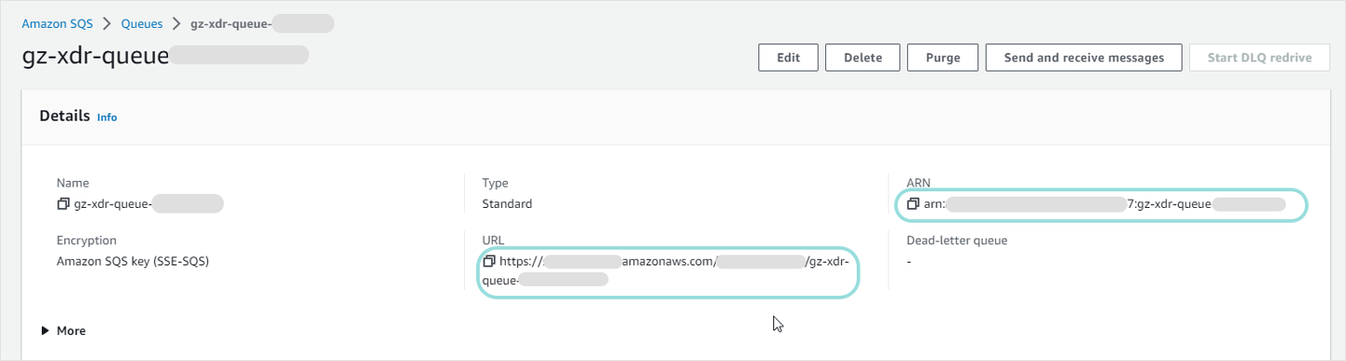The height and width of the screenshot is (361, 1346).
Task: Click the ARN value text
Action: tap(1105, 203)
